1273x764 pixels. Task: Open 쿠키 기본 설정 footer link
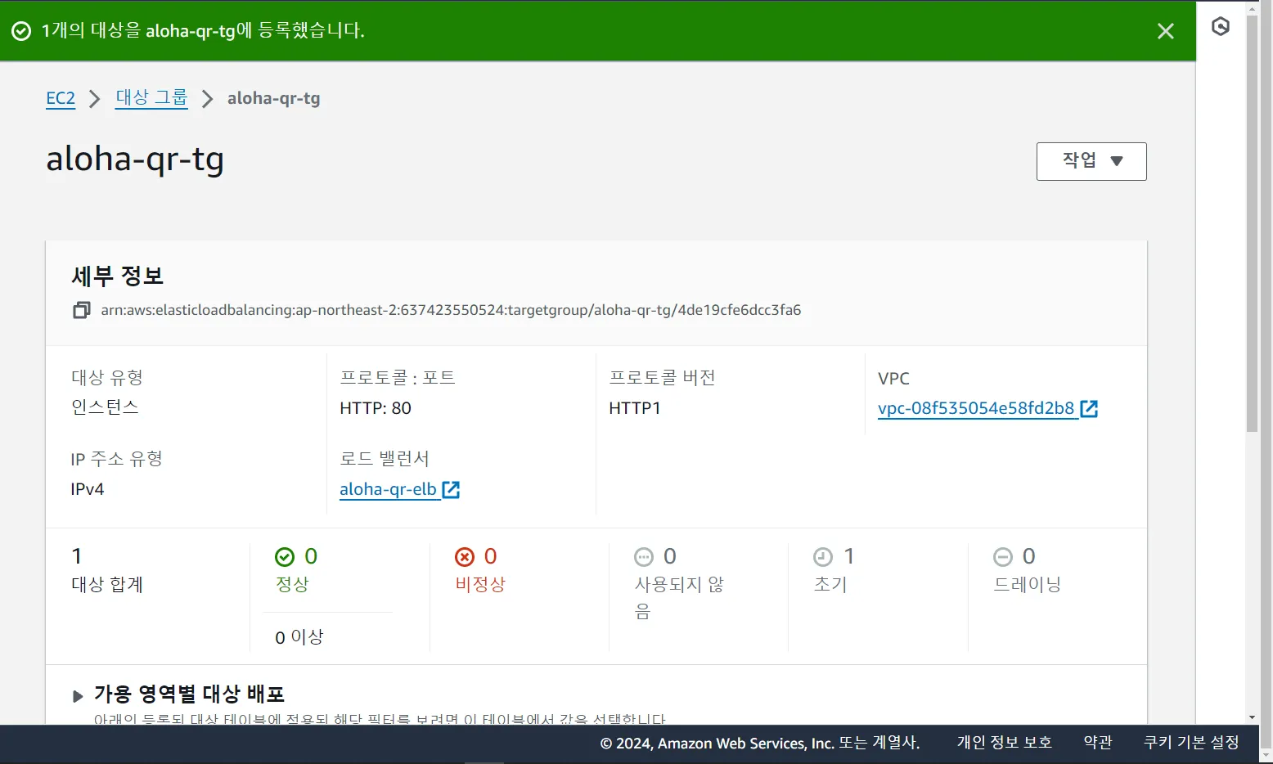pyautogui.click(x=1191, y=743)
